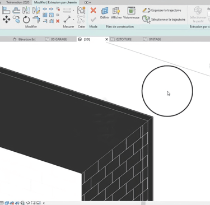Open the Visionneuse work plane viewer

point(131,13)
